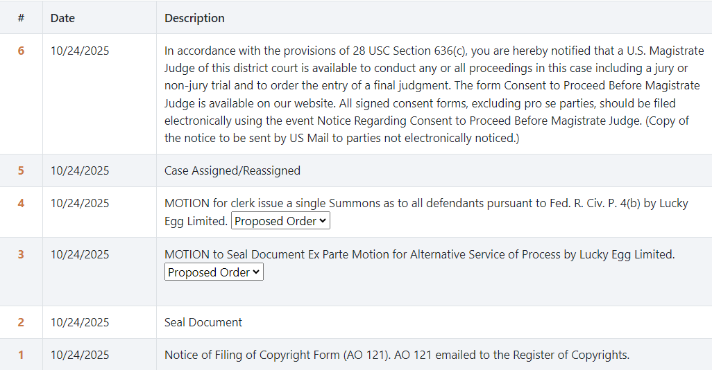Click the Case Assigned/Reassigned description
Viewport: 712px width, 370px height.
[x=232, y=170]
